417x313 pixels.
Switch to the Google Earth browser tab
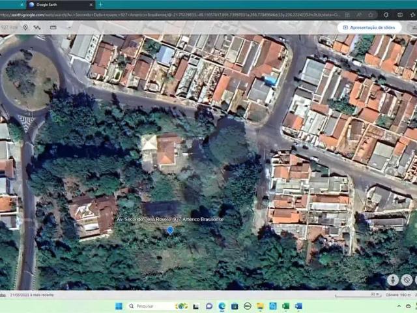[61, 5]
